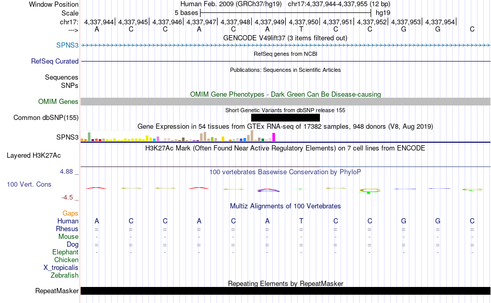Click the H3K27Ac Mark track title
The height and width of the screenshot is (303, 491).
click(x=285, y=148)
